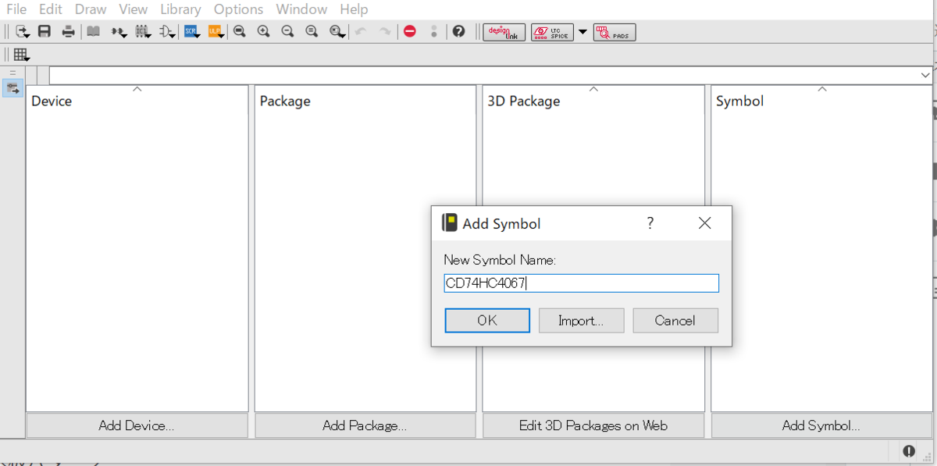Open the command line history dropdown arrow

point(925,75)
